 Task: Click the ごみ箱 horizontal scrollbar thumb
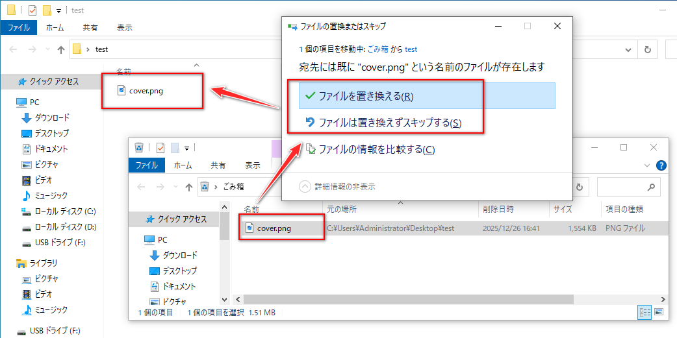pyautogui.click(x=409, y=299)
